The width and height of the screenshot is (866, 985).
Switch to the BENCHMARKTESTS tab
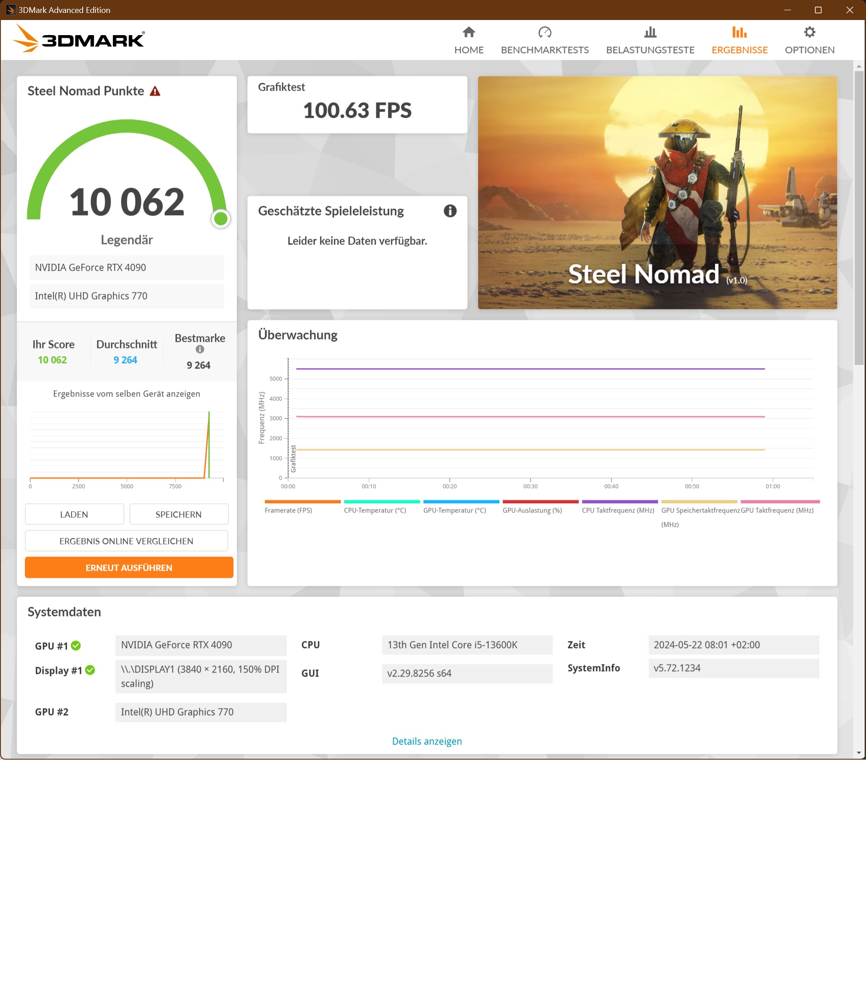(545, 50)
